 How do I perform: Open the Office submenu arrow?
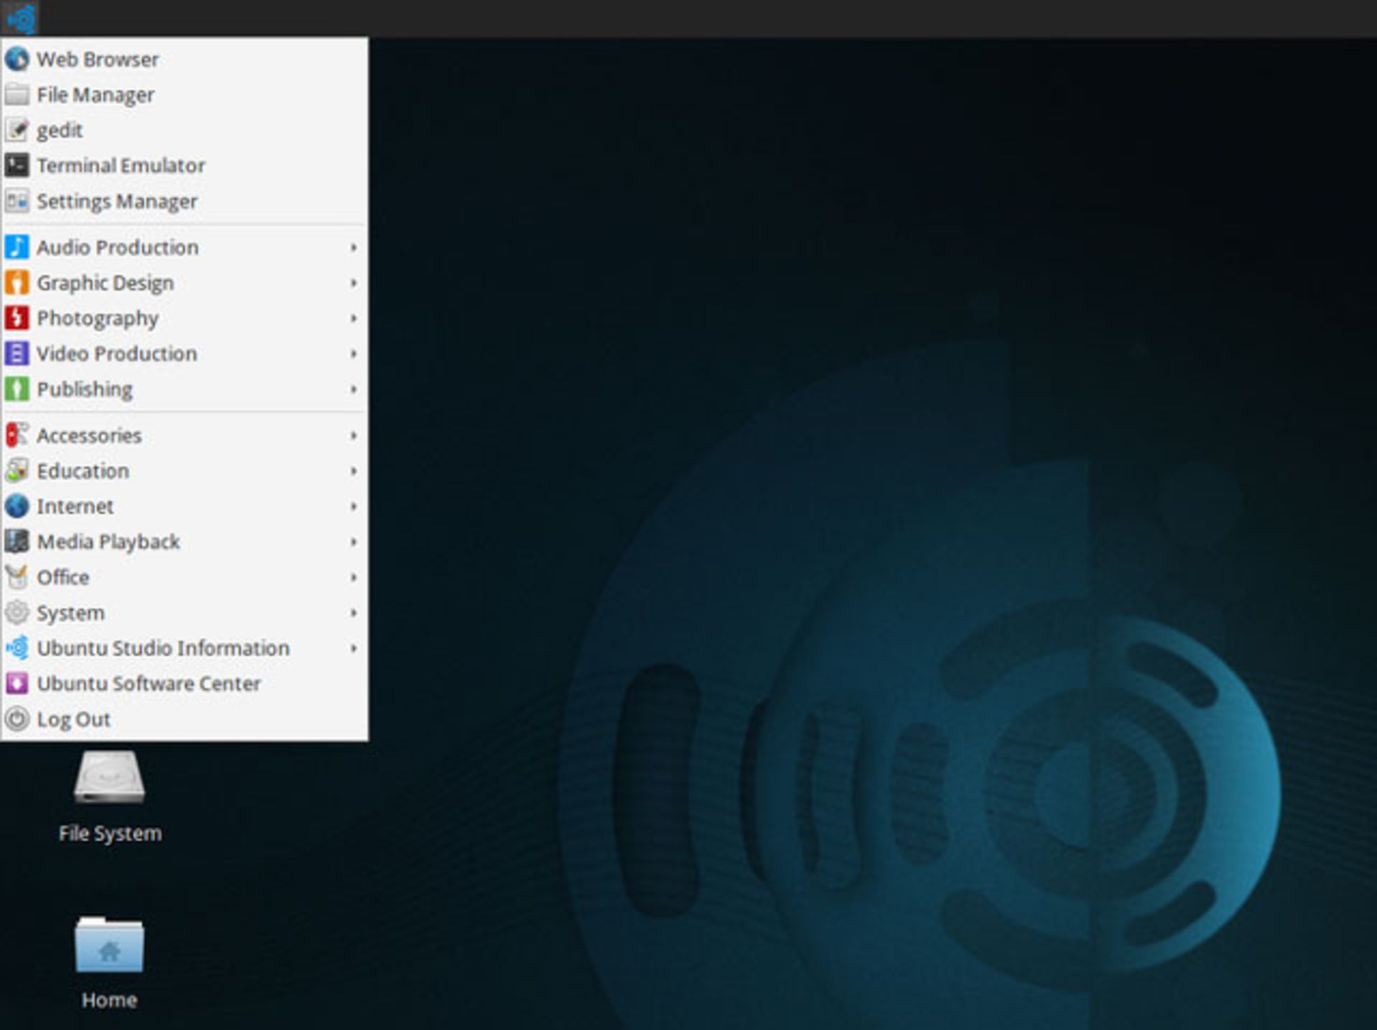click(354, 577)
